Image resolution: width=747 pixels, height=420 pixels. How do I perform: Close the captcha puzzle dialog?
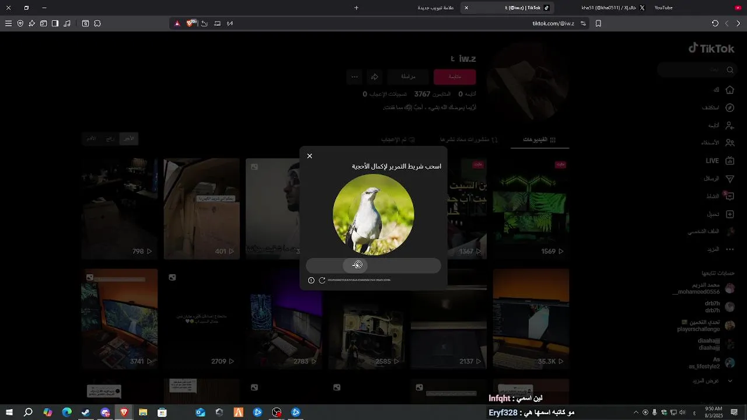coord(309,156)
